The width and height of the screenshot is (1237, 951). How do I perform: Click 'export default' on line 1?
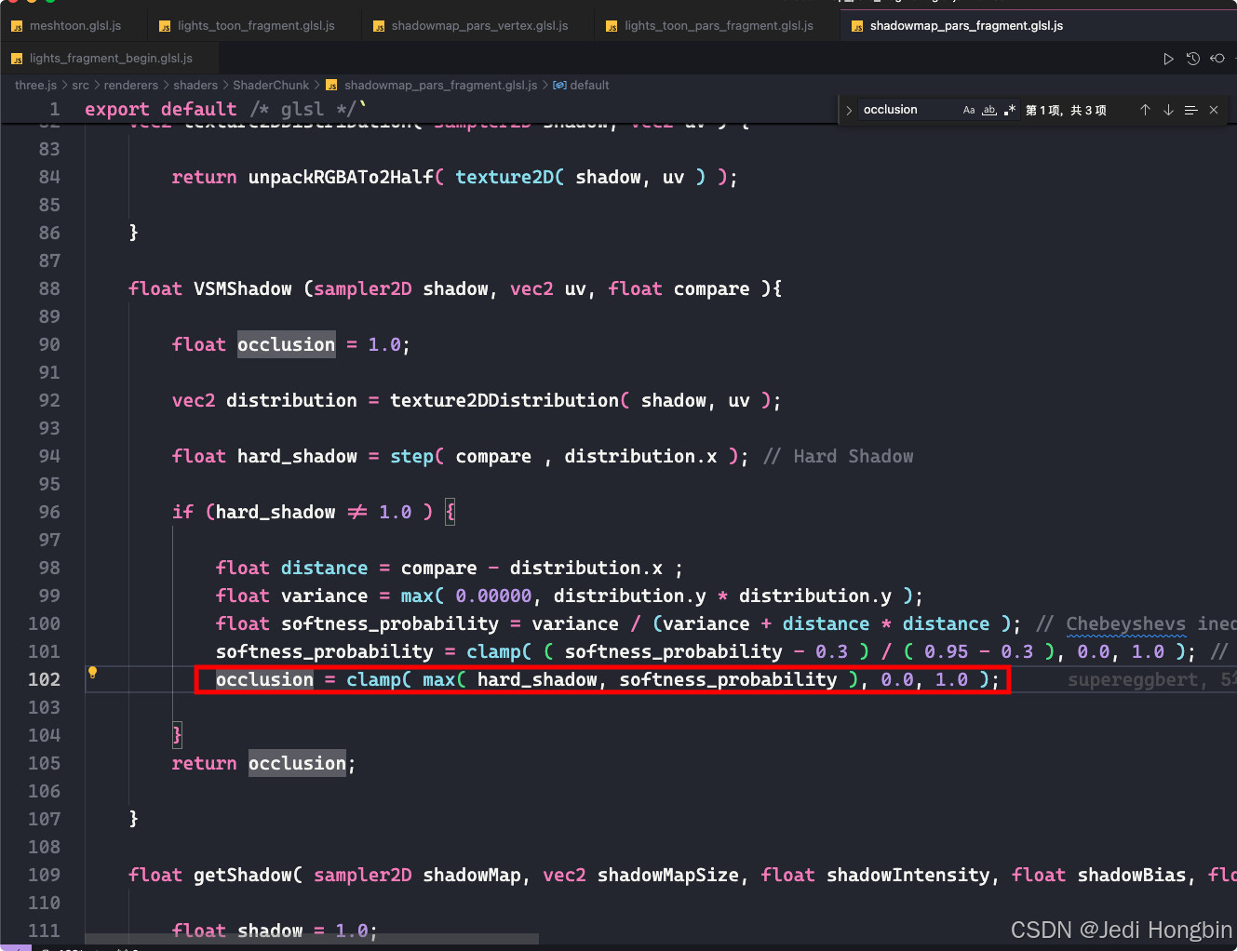[x=161, y=110]
